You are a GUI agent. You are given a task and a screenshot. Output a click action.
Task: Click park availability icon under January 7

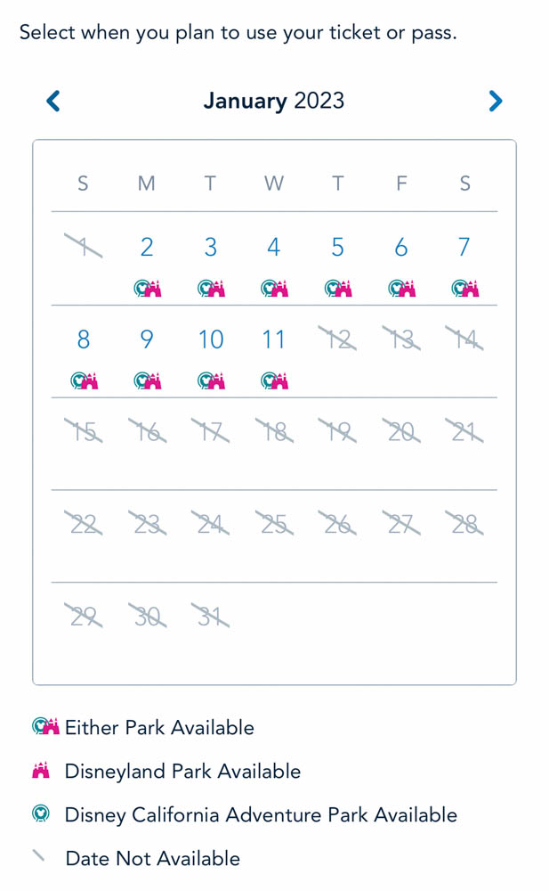pyautogui.click(x=465, y=288)
